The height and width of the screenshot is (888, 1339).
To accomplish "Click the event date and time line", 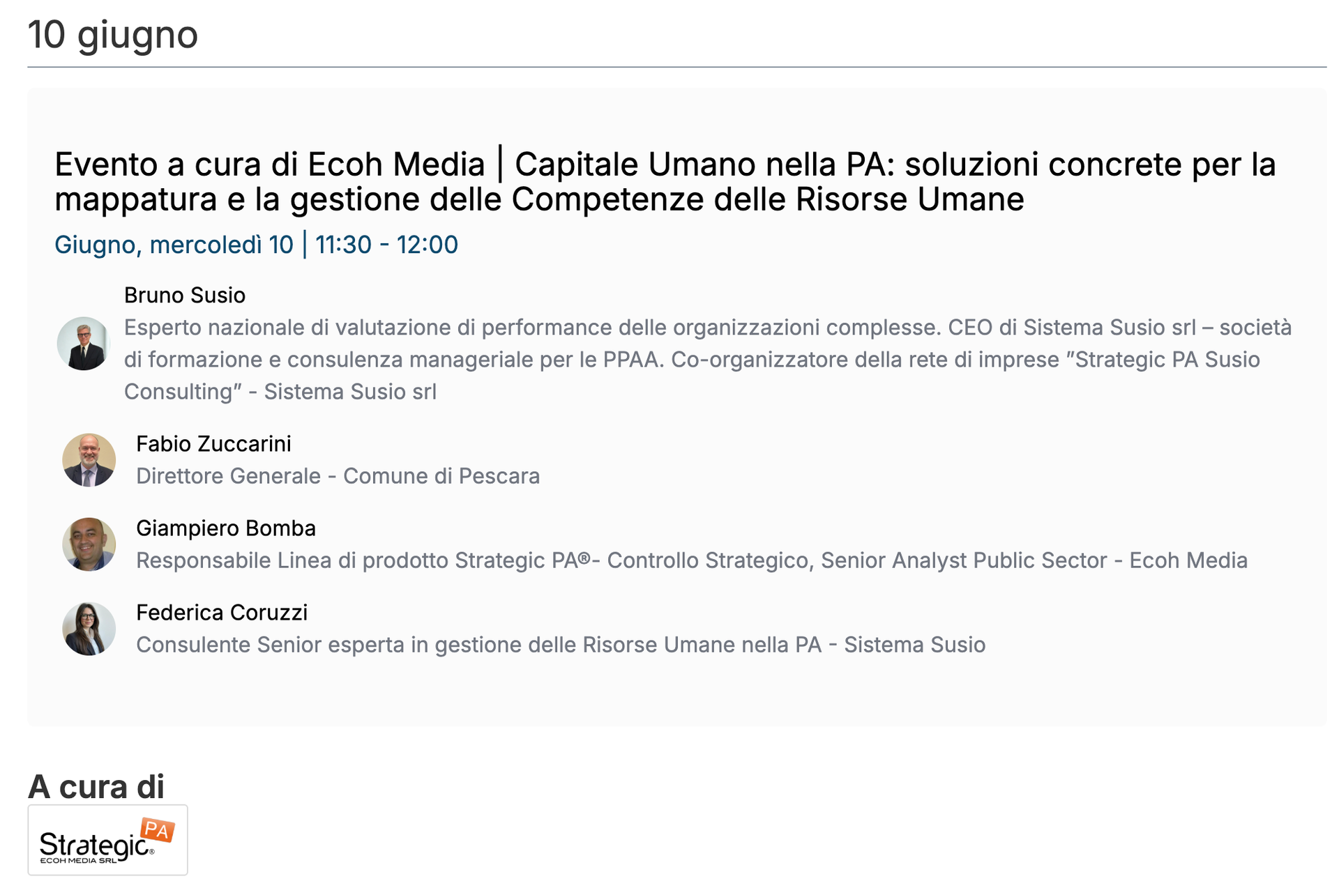I will tap(256, 245).
